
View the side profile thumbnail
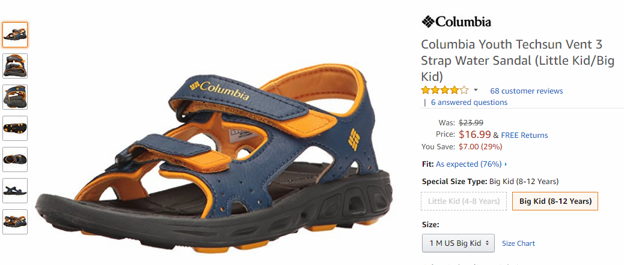coord(15,191)
